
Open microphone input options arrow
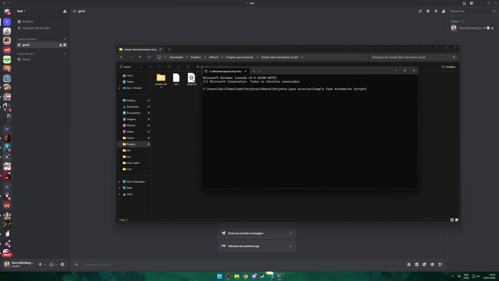click(x=45, y=265)
